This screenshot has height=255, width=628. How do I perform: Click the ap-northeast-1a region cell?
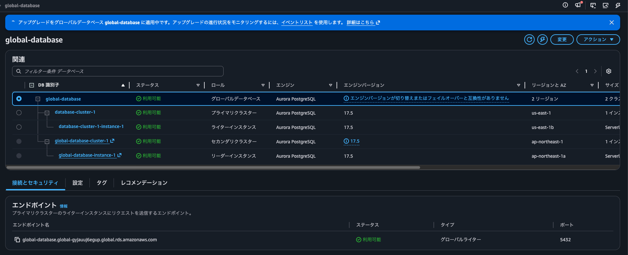(x=548, y=156)
